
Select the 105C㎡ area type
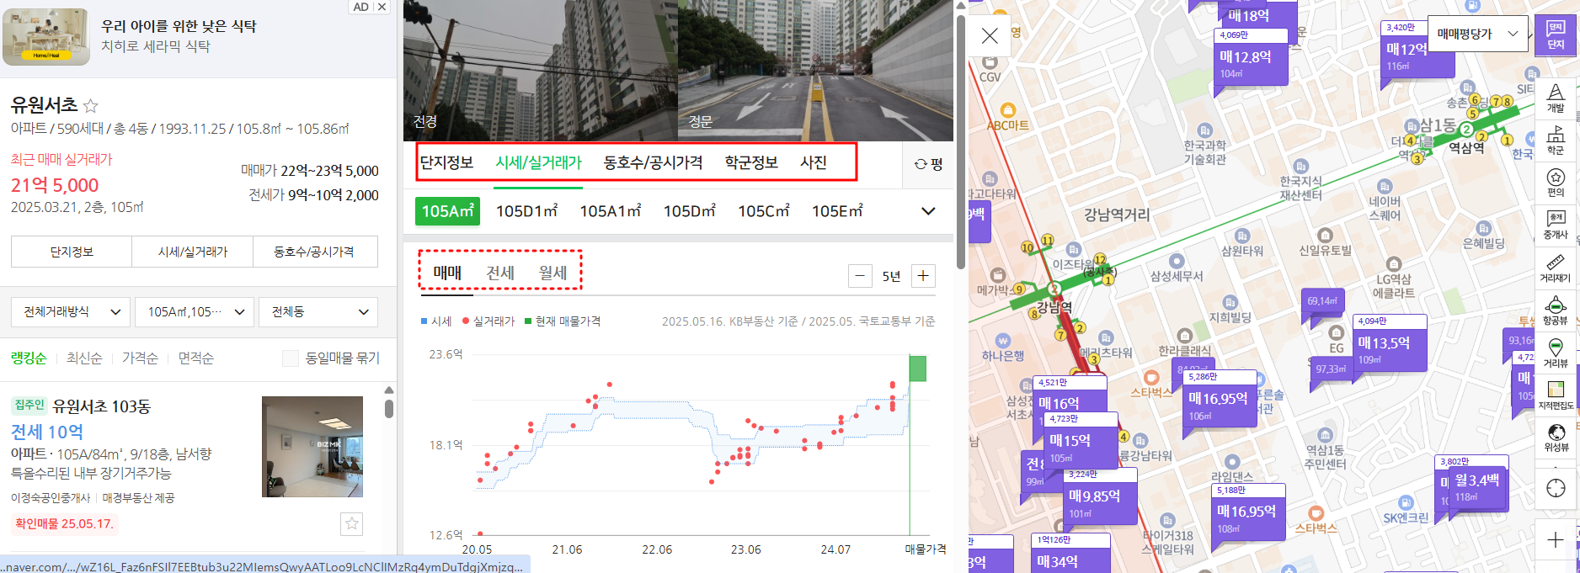coord(763,211)
